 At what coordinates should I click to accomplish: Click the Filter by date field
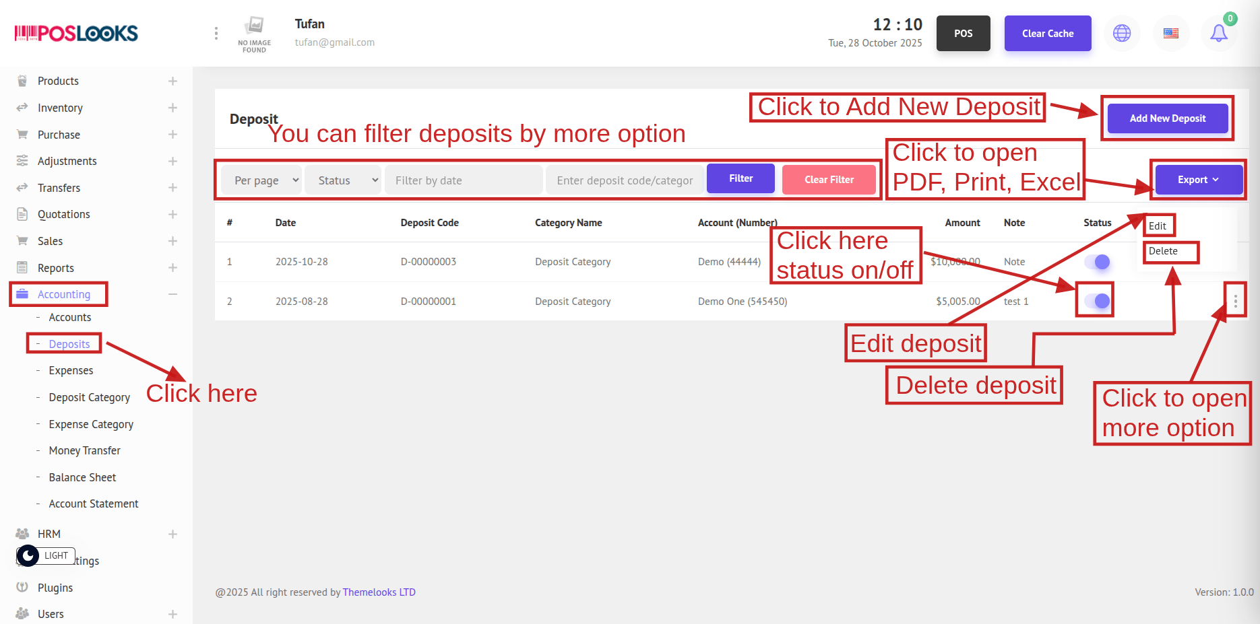(463, 180)
